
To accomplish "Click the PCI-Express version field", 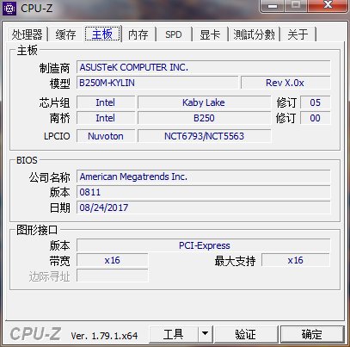I will point(204,245).
